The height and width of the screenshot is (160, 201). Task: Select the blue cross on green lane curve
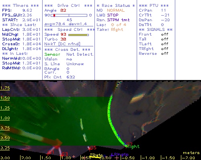[x=118, y=136]
